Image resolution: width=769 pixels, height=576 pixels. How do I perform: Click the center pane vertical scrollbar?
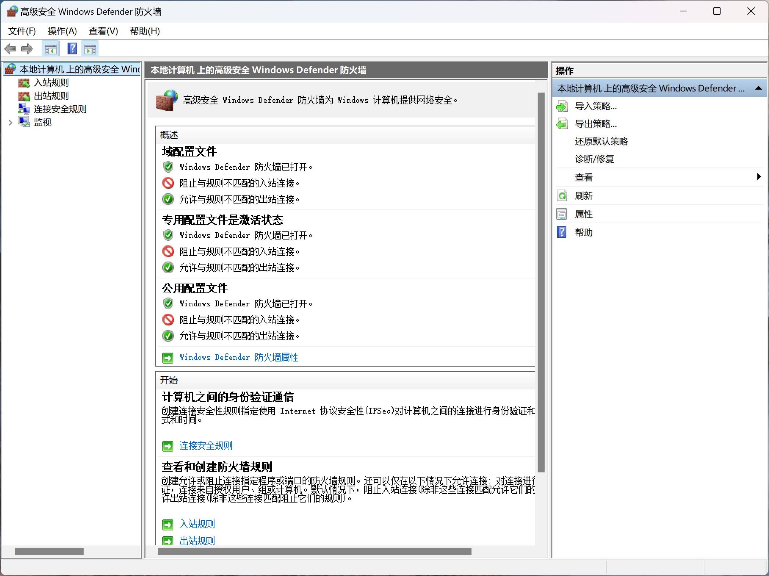(541, 282)
